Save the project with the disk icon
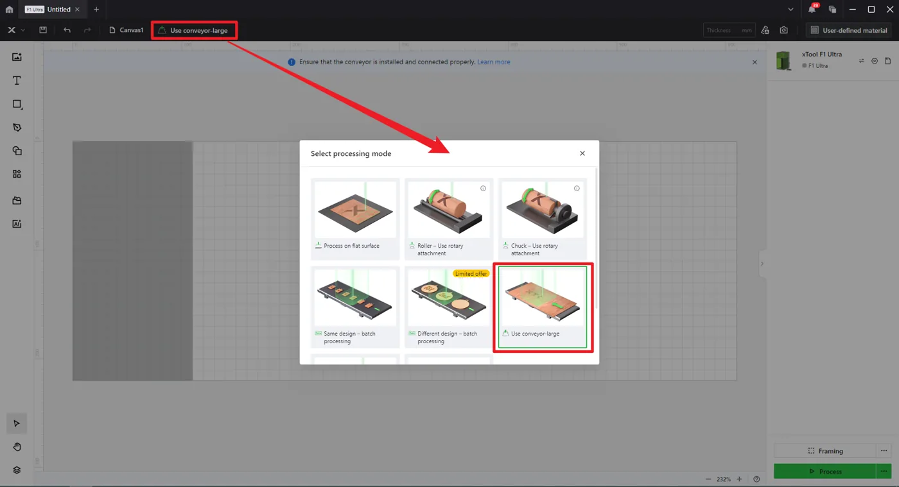The image size is (899, 487). pos(43,30)
